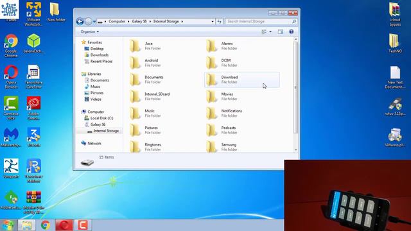Expand arrow after Internal Storage breadcrumb

182,21
